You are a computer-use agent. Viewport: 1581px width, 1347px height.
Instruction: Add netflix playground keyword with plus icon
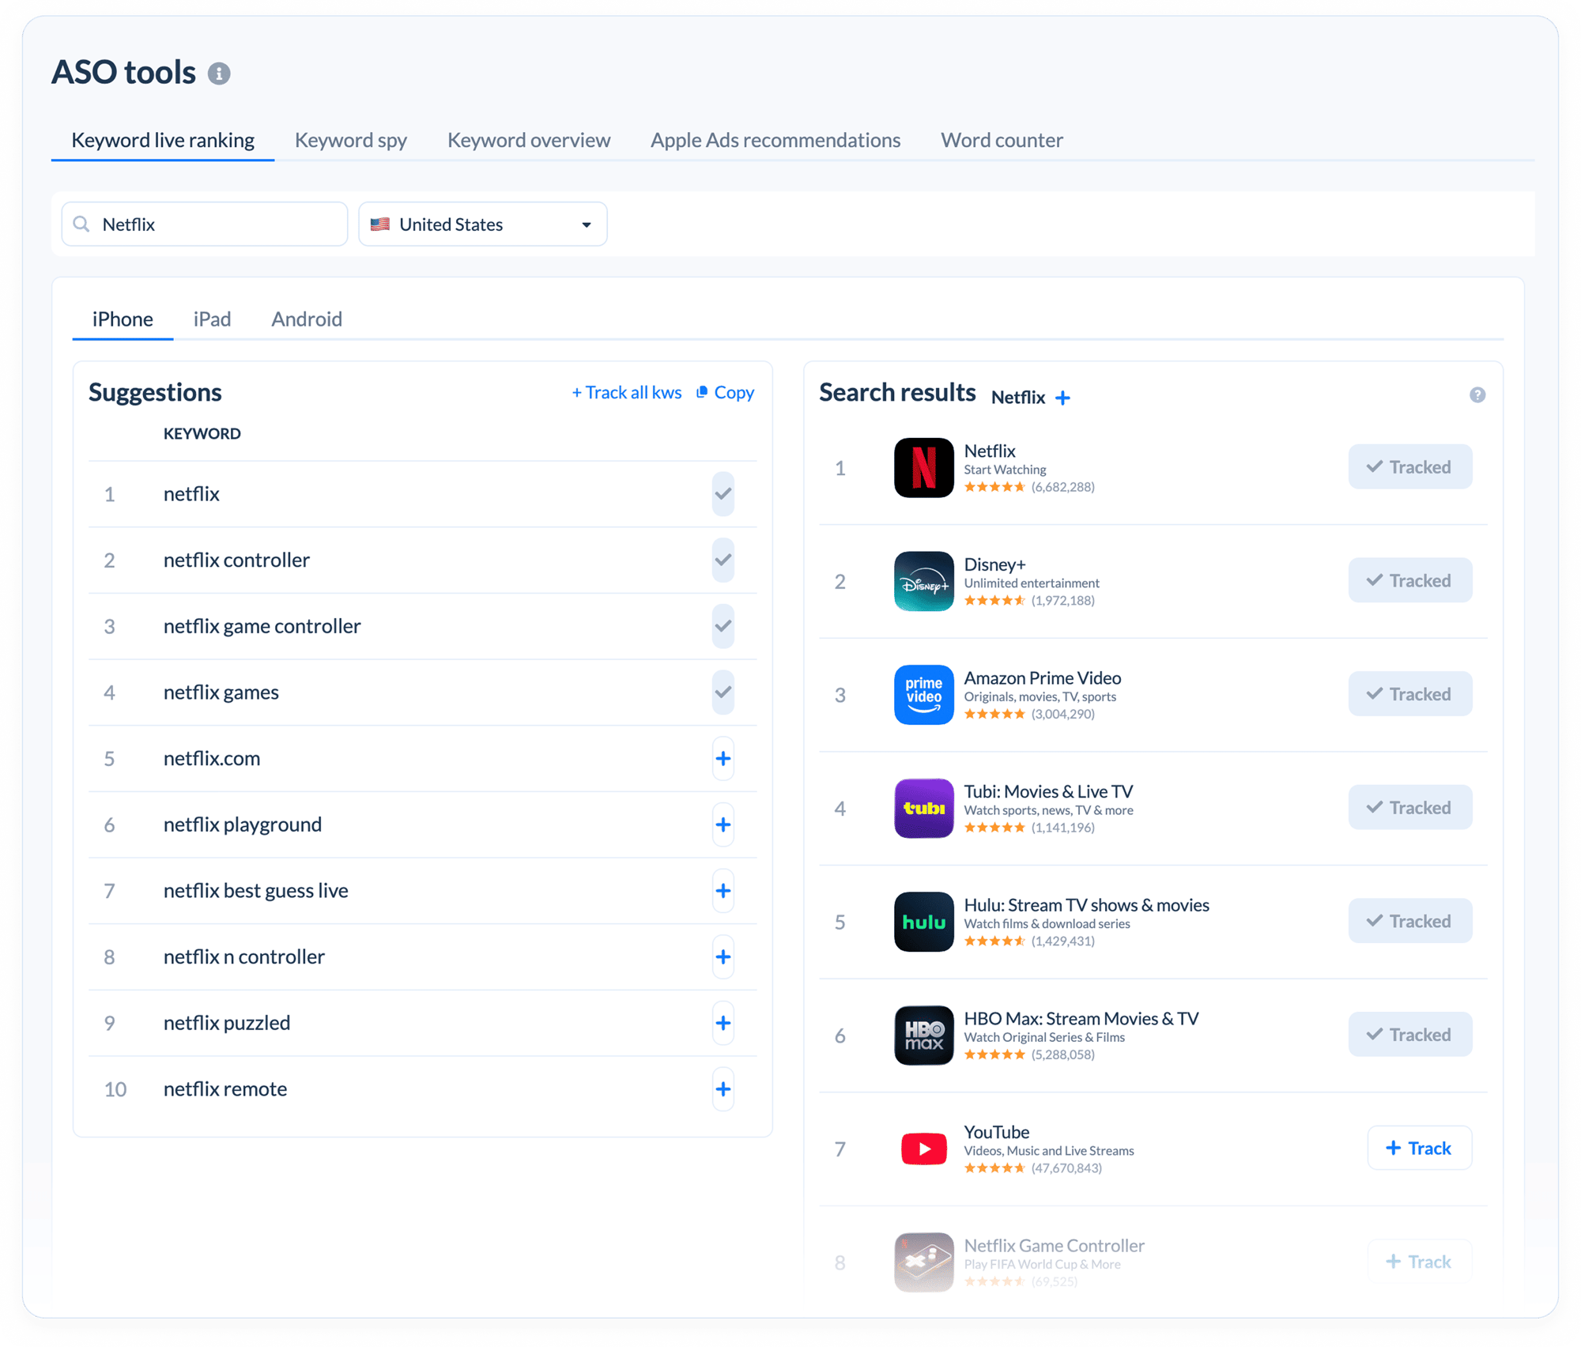[x=723, y=824]
